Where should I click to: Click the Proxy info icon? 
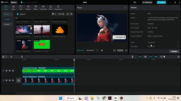pyautogui.click(x=178, y=42)
